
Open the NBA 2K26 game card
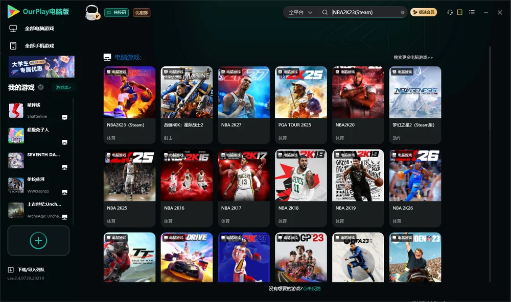415,188
